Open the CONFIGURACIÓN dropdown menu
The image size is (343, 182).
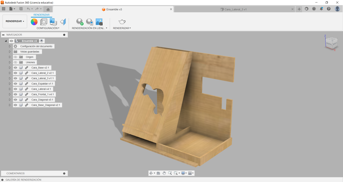(48, 28)
